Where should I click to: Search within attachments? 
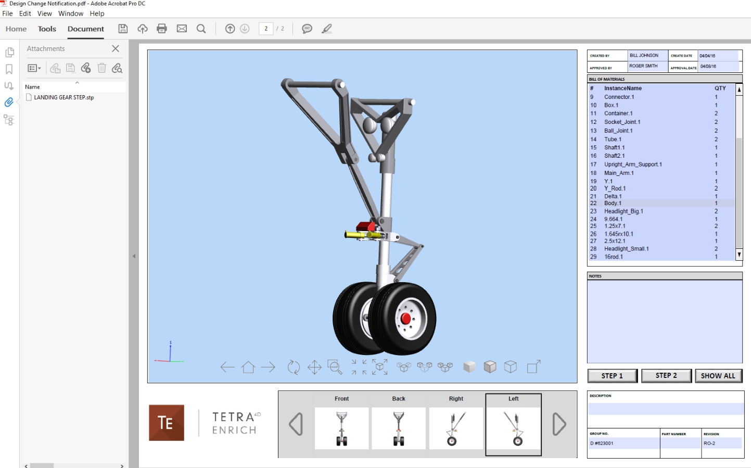(x=117, y=68)
